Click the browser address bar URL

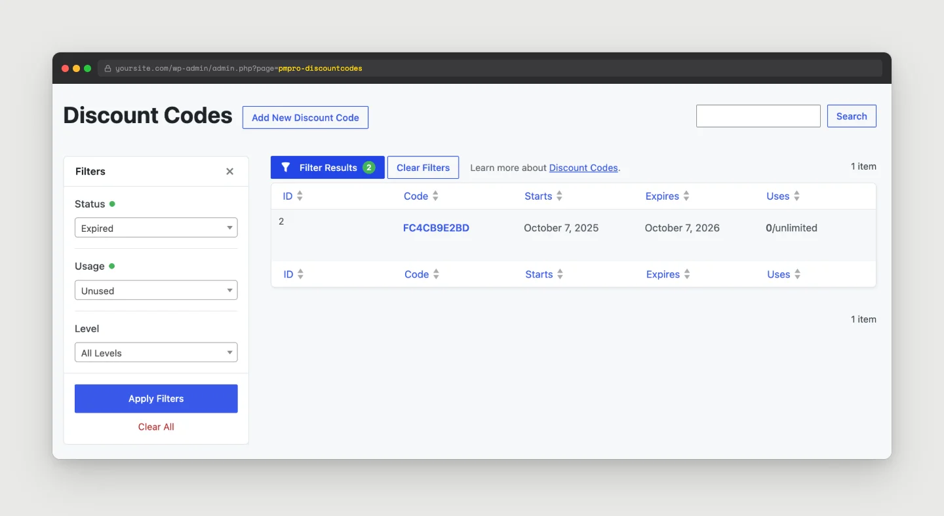click(239, 68)
